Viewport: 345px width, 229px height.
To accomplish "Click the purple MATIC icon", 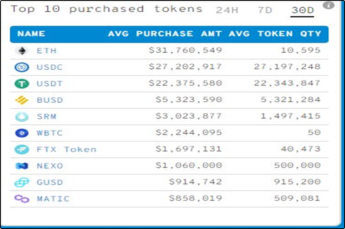I will coord(22,199).
